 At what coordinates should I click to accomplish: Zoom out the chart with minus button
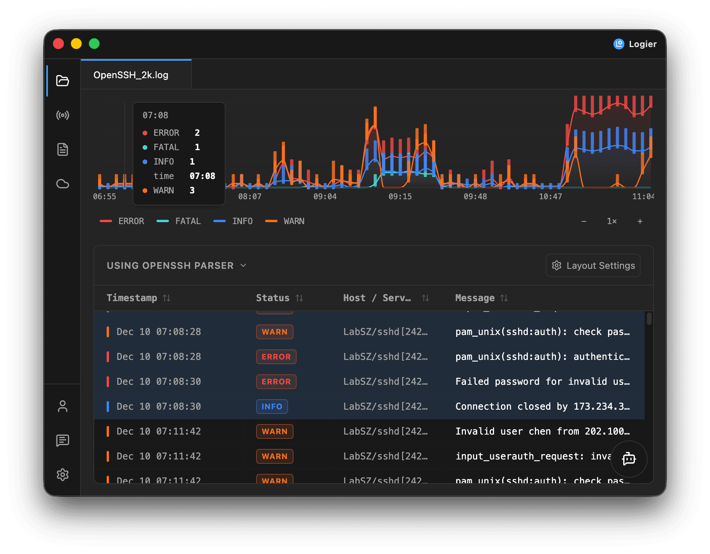[583, 221]
